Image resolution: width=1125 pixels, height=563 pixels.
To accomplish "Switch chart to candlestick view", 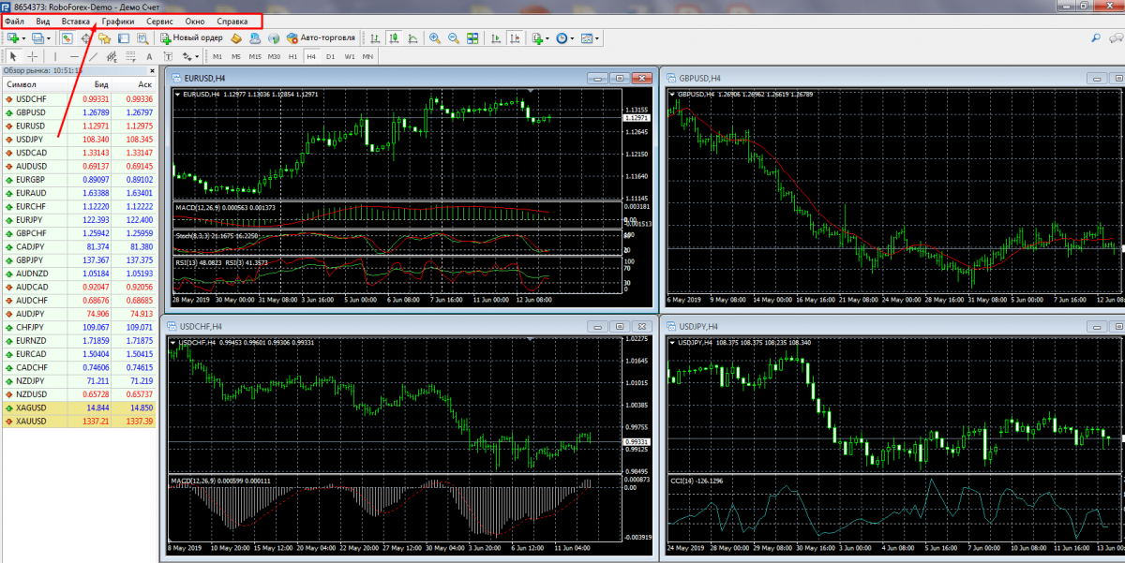I will [x=394, y=38].
